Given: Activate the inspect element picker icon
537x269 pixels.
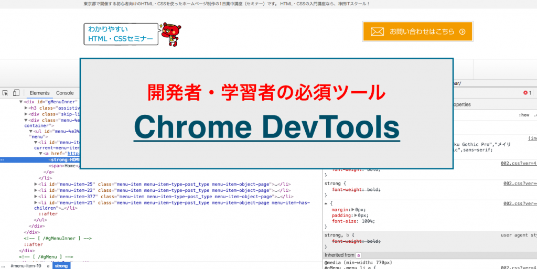Looking at the screenshot, I should (x=5, y=93).
